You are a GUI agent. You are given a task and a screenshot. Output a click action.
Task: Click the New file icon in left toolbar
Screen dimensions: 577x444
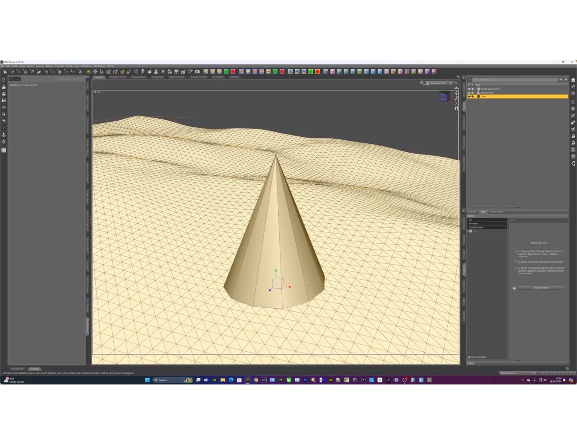click(4, 80)
